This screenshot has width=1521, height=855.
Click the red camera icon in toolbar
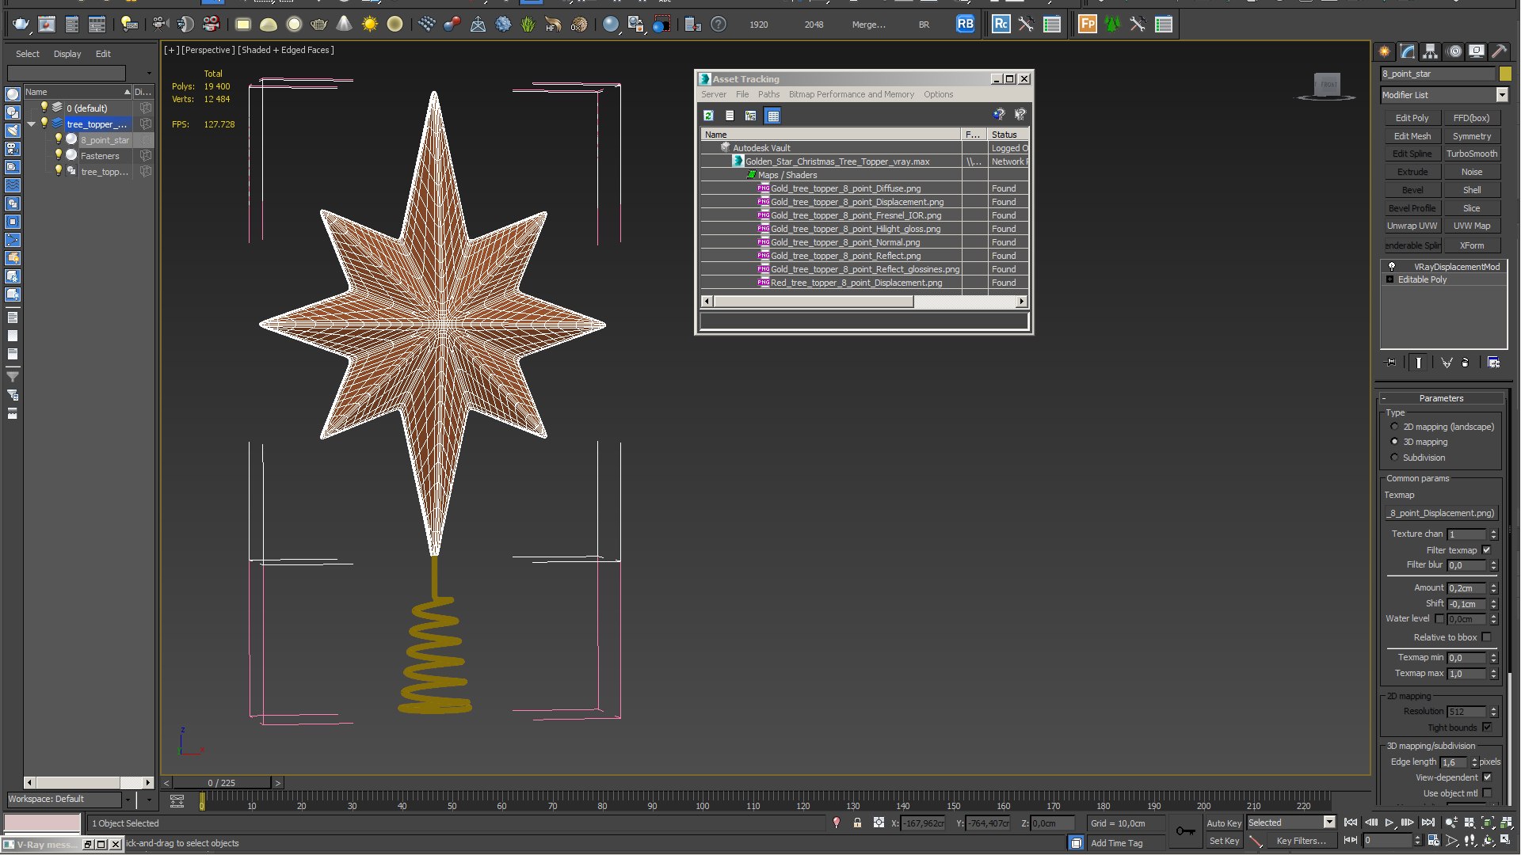211,25
